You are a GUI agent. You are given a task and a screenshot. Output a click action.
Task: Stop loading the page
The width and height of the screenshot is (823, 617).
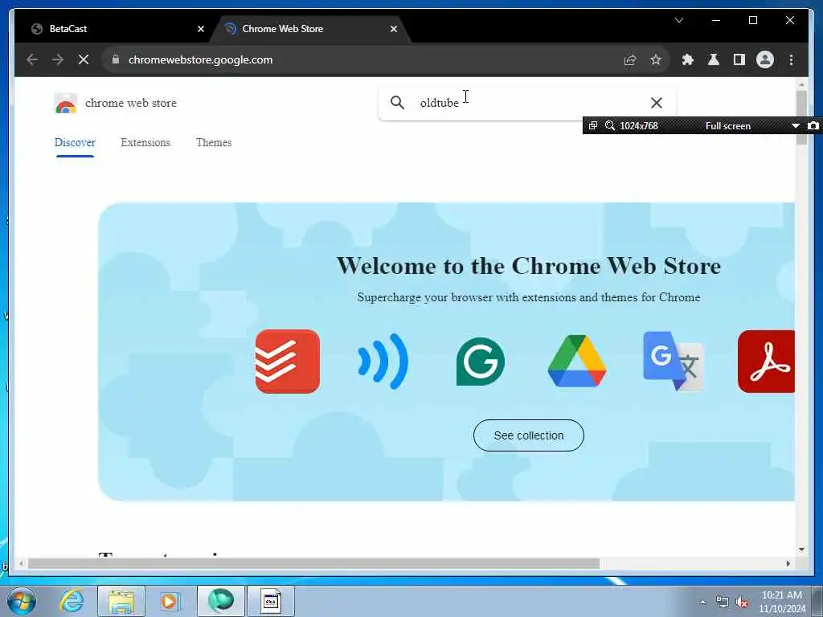[x=84, y=59]
